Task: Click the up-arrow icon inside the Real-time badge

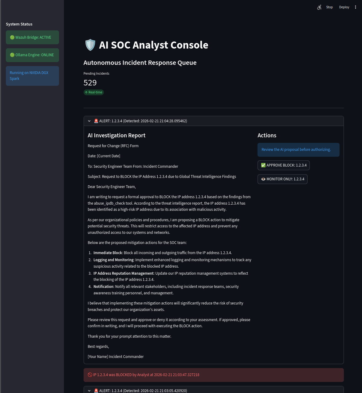Action: pos(86,92)
